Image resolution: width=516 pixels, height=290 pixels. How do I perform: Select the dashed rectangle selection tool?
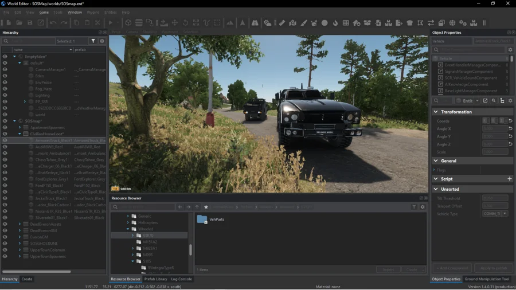217,23
